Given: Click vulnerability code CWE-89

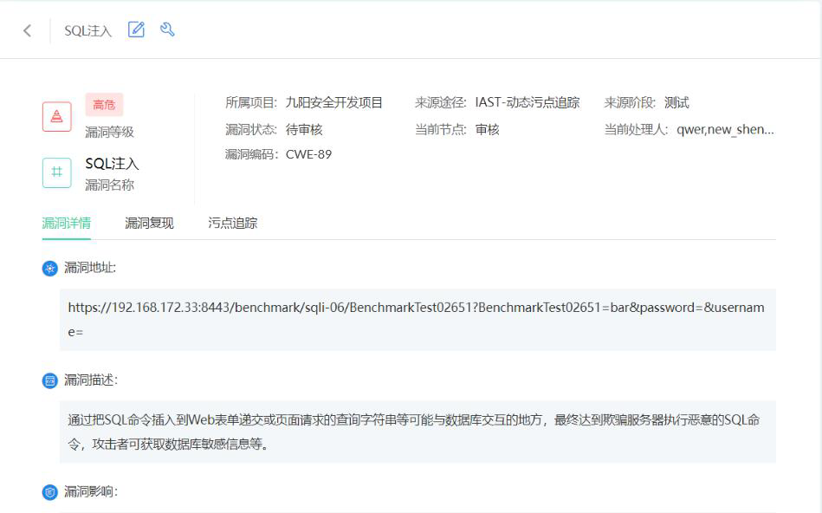Looking at the screenshot, I should (x=308, y=154).
